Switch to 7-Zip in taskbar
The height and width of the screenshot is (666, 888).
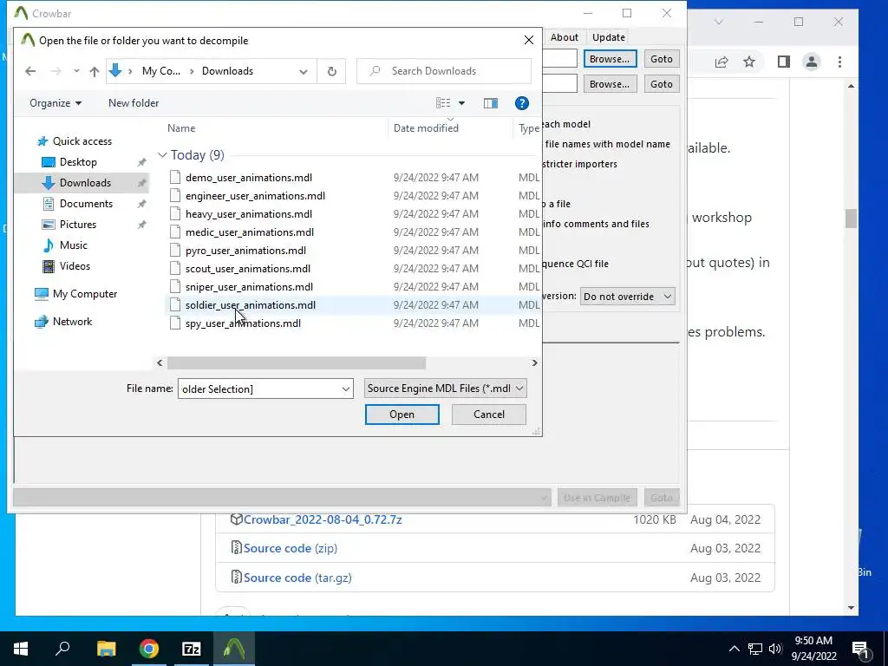click(x=192, y=649)
